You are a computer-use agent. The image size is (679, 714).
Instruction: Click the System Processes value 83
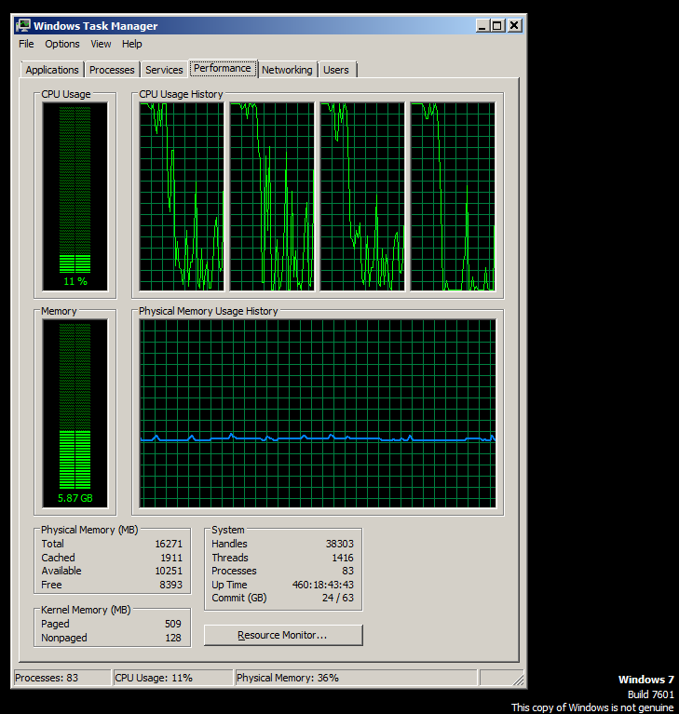tap(348, 571)
